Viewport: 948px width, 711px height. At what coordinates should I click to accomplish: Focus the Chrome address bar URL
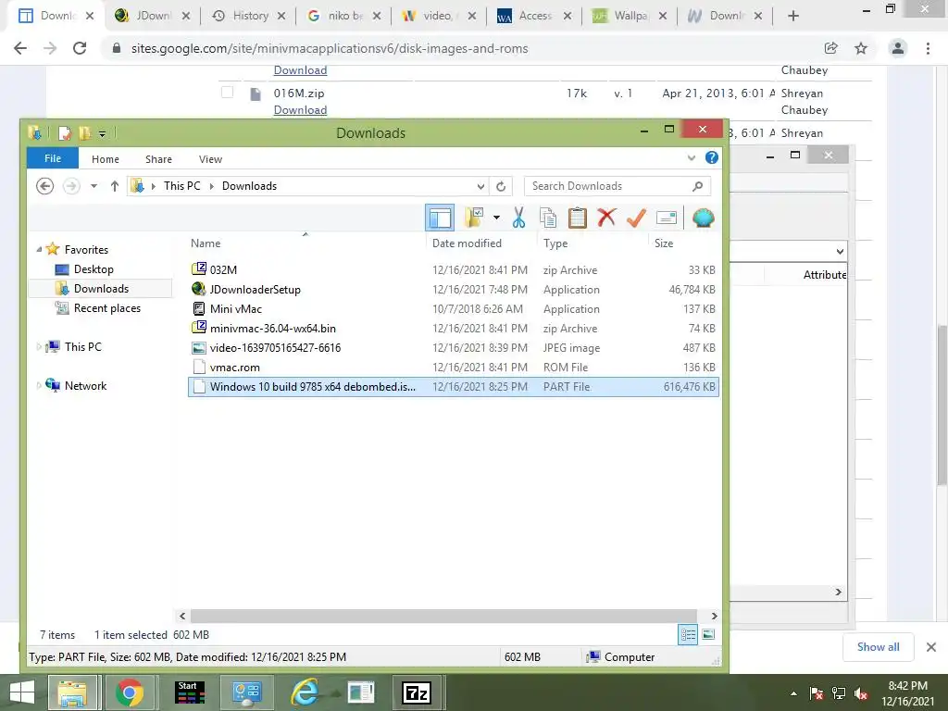click(x=330, y=48)
